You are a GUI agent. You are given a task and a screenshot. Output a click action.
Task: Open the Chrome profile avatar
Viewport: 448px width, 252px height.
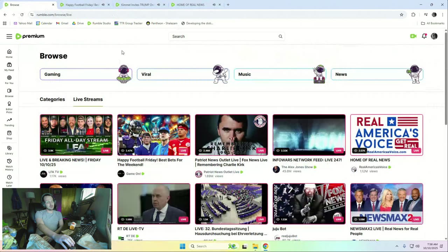tap(434, 15)
